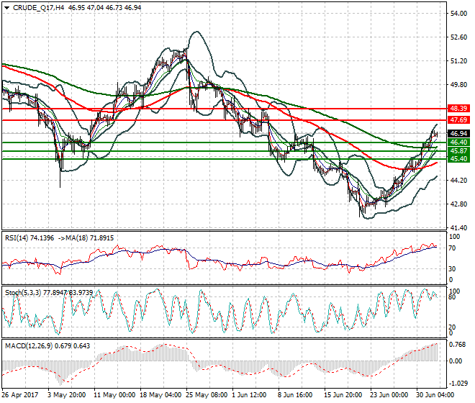Click the Stochastic 20 level label

click(452, 327)
